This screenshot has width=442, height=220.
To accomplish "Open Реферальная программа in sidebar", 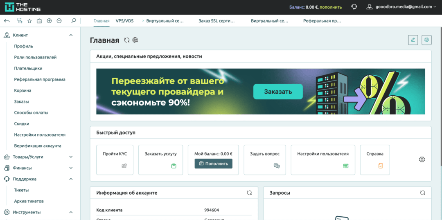I will point(40,79).
